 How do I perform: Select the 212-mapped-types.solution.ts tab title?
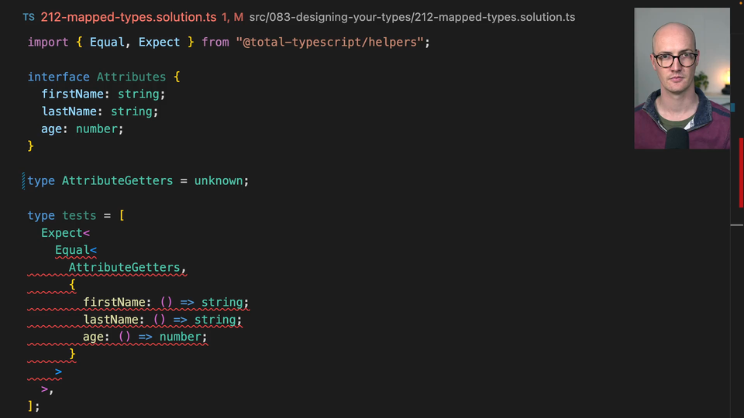pos(128,17)
